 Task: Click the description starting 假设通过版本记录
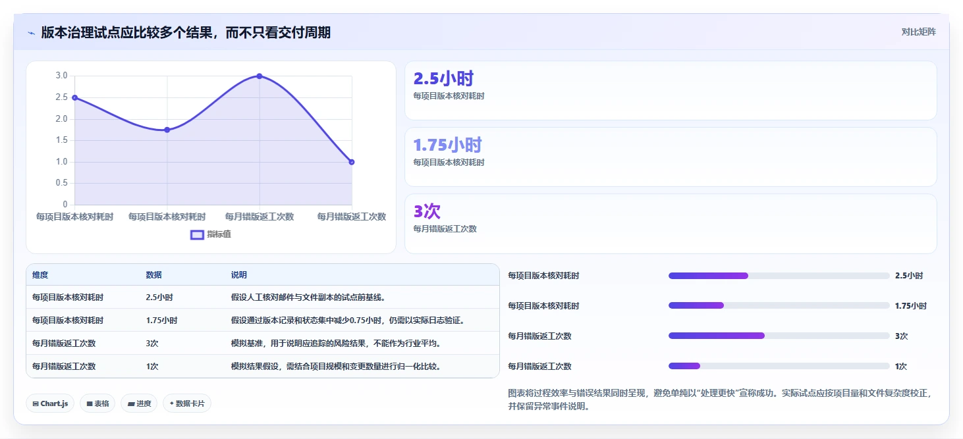point(349,321)
